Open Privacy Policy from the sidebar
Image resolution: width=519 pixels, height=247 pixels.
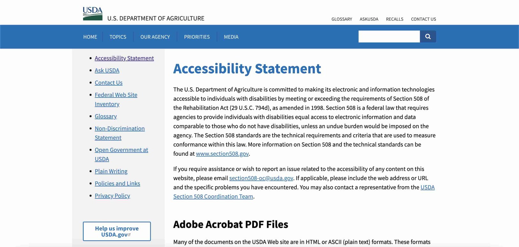[x=112, y=196]
